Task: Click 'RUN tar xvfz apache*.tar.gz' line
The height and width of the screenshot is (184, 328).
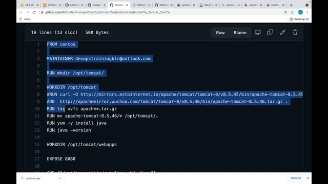Action: pos(82,109)
